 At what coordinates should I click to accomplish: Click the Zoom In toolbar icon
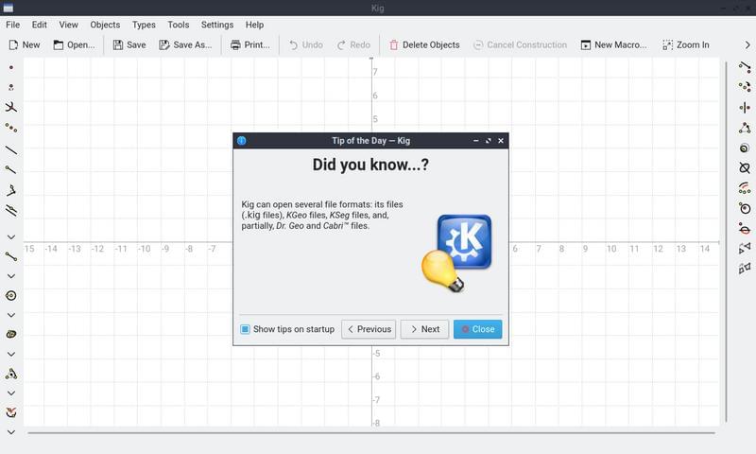(685, 44)
